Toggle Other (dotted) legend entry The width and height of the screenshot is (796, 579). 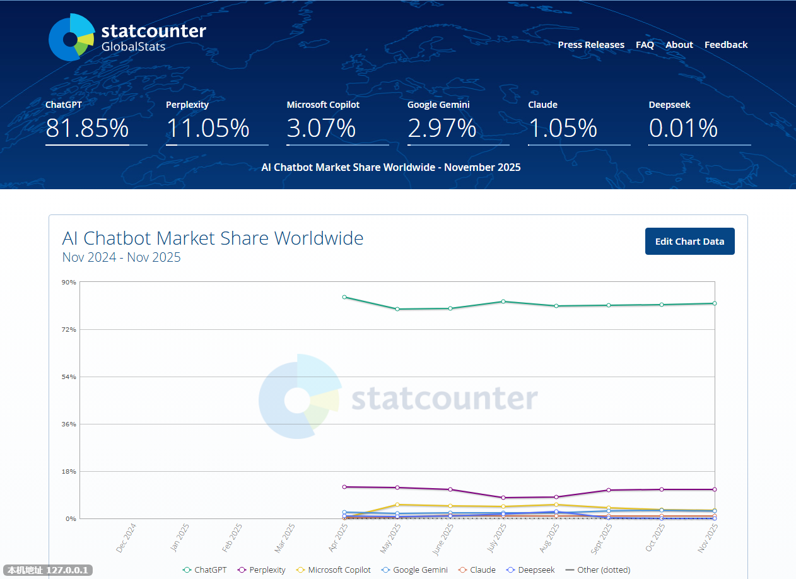pyautogui.click(x=597, y=570)
